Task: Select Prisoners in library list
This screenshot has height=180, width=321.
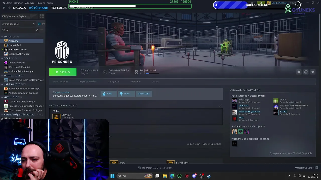Action: point(22,41)
